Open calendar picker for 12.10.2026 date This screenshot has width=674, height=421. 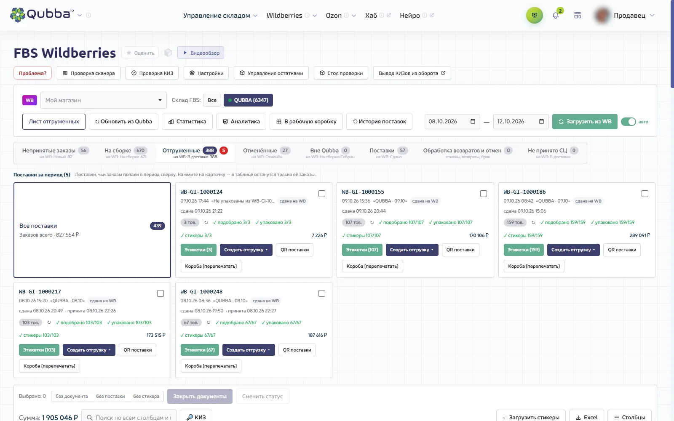tap(541, 122)
